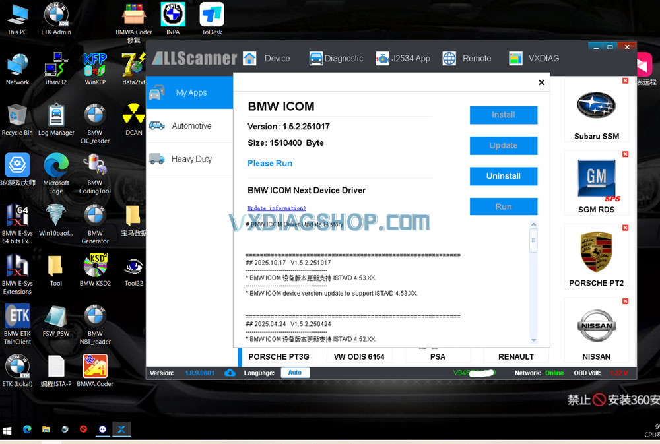
Task: Close the BMW ICOM dialog
Action: (541, 82)
